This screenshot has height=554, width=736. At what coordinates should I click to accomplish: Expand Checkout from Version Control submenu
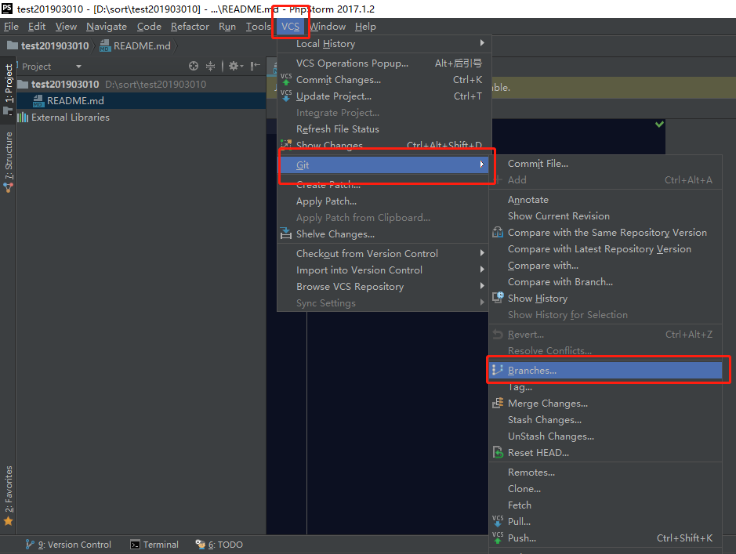482,253
